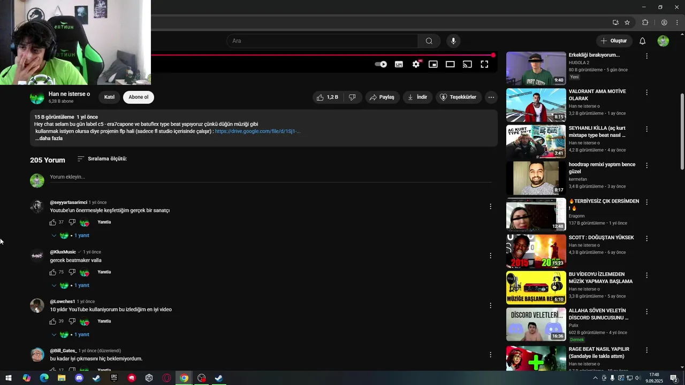Open options for @Bill_Gates_ comment
Viewport: 685px width, 385px height.
490,355
